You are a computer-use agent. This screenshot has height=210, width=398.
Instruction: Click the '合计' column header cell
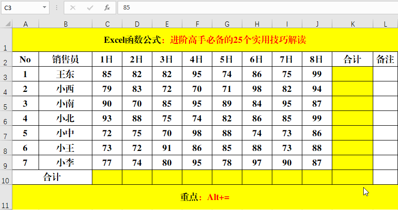pyautogui.click(x=352, y=59)
